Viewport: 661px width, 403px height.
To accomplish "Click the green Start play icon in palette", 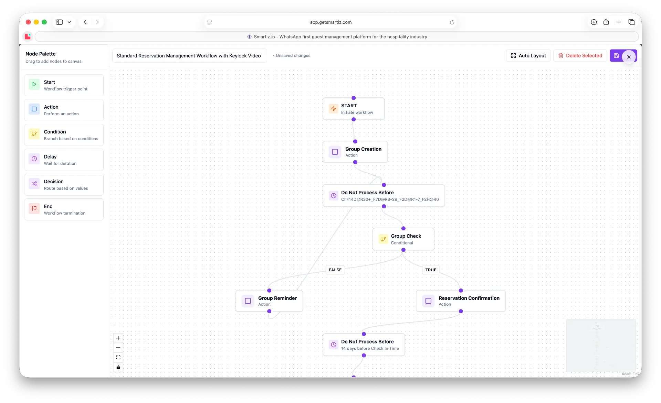I will 34,84.
